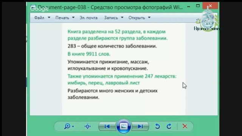This screenshot has width=242, height=136.
Task: Click the line 'Разбираются много женских и детских'
Action: pos(113,91)
